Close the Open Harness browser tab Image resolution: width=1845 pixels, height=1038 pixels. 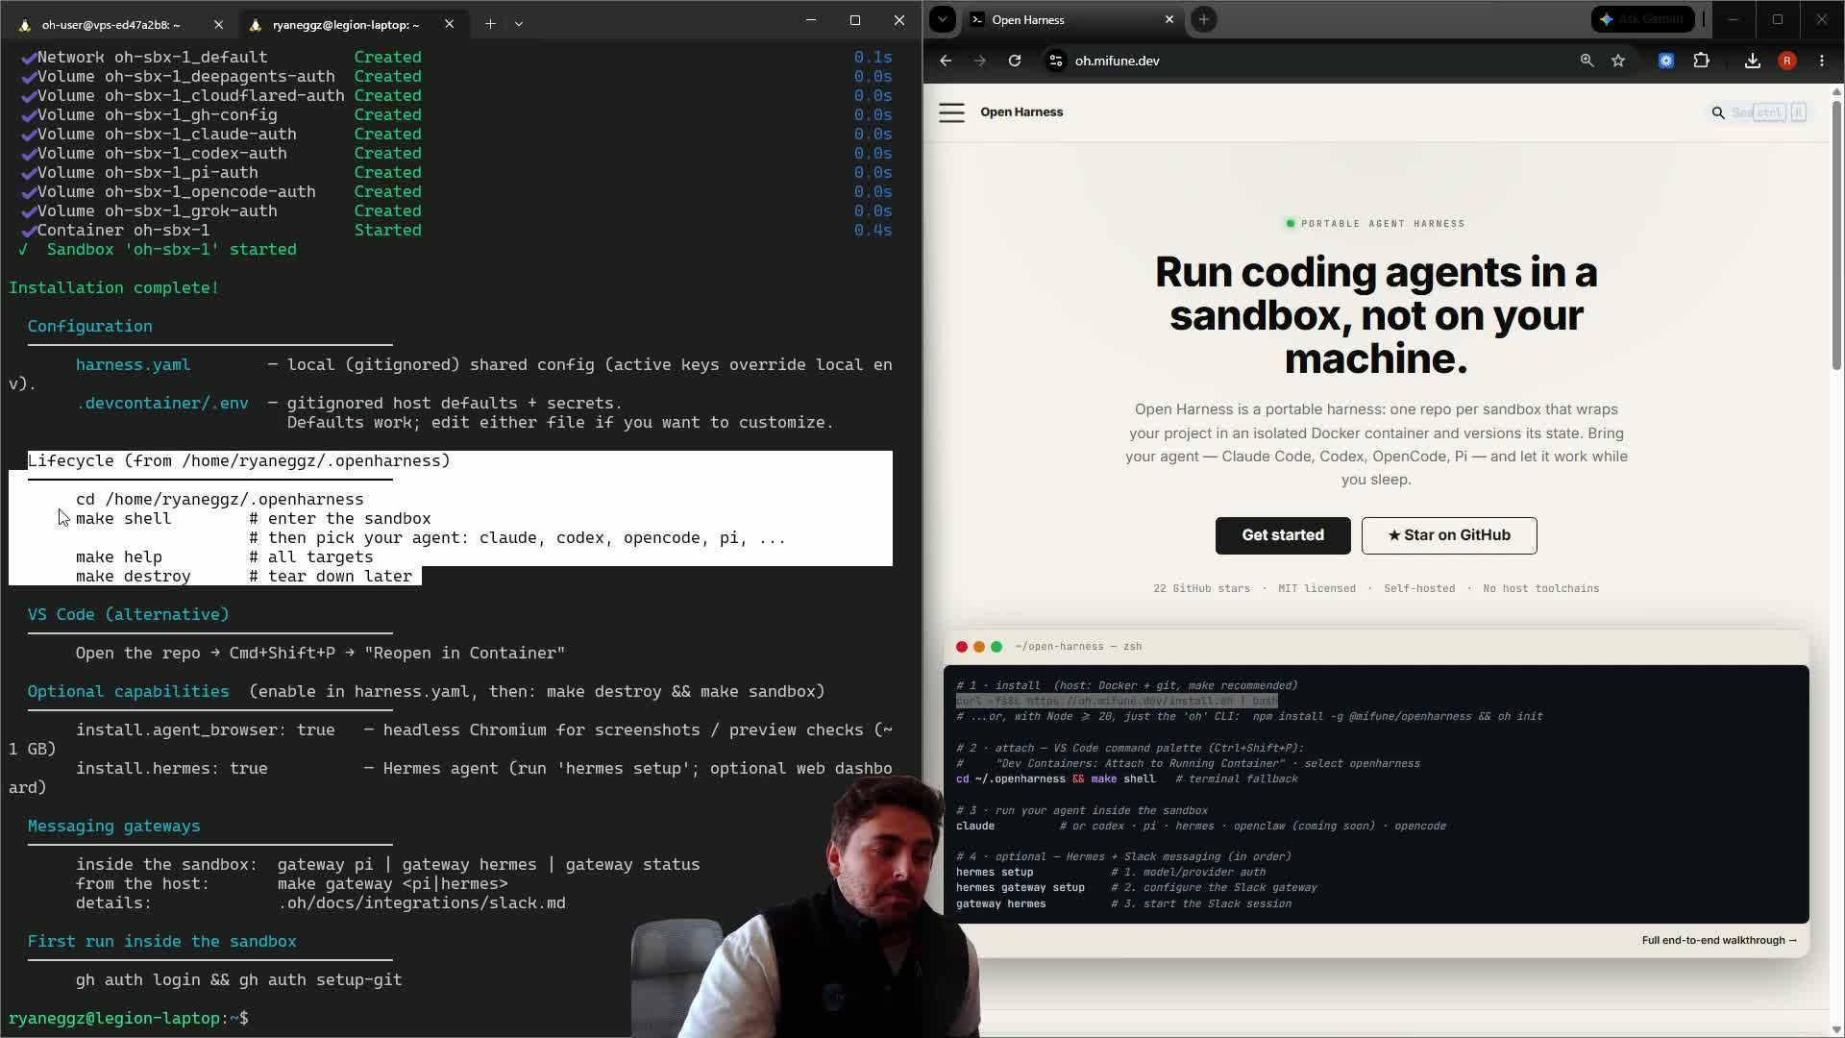coord(1168,19)
